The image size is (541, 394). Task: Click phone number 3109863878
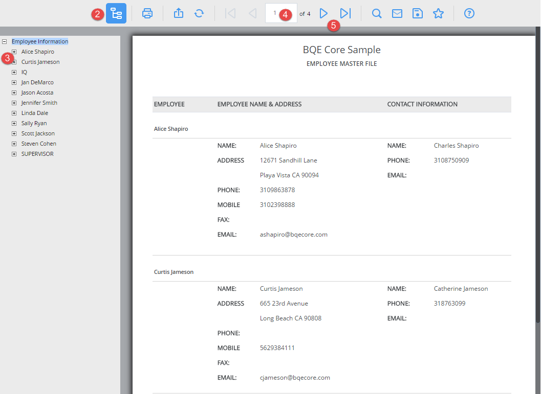pyautogui.click(x=277, y=190)
